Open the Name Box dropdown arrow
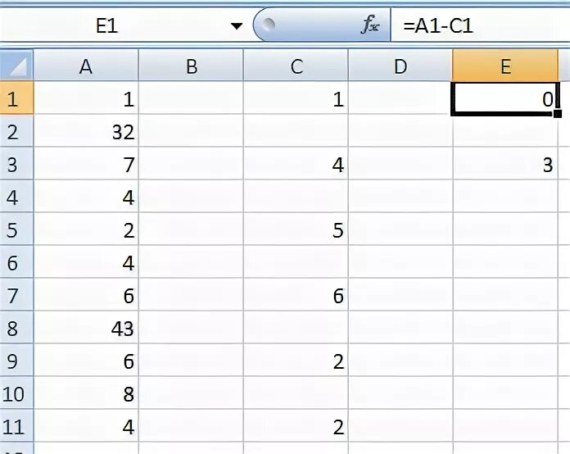This screenshot has height=454, width=570. [237, 26]
